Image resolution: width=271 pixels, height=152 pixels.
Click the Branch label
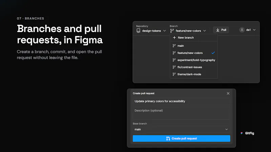point(174,26)
